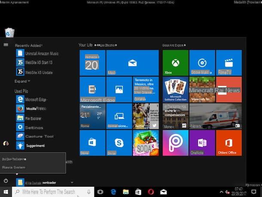The image size is (262, 197).
Task: Click the microphone icon in search box
Action: pyautogui.click(x=89, y=192)
